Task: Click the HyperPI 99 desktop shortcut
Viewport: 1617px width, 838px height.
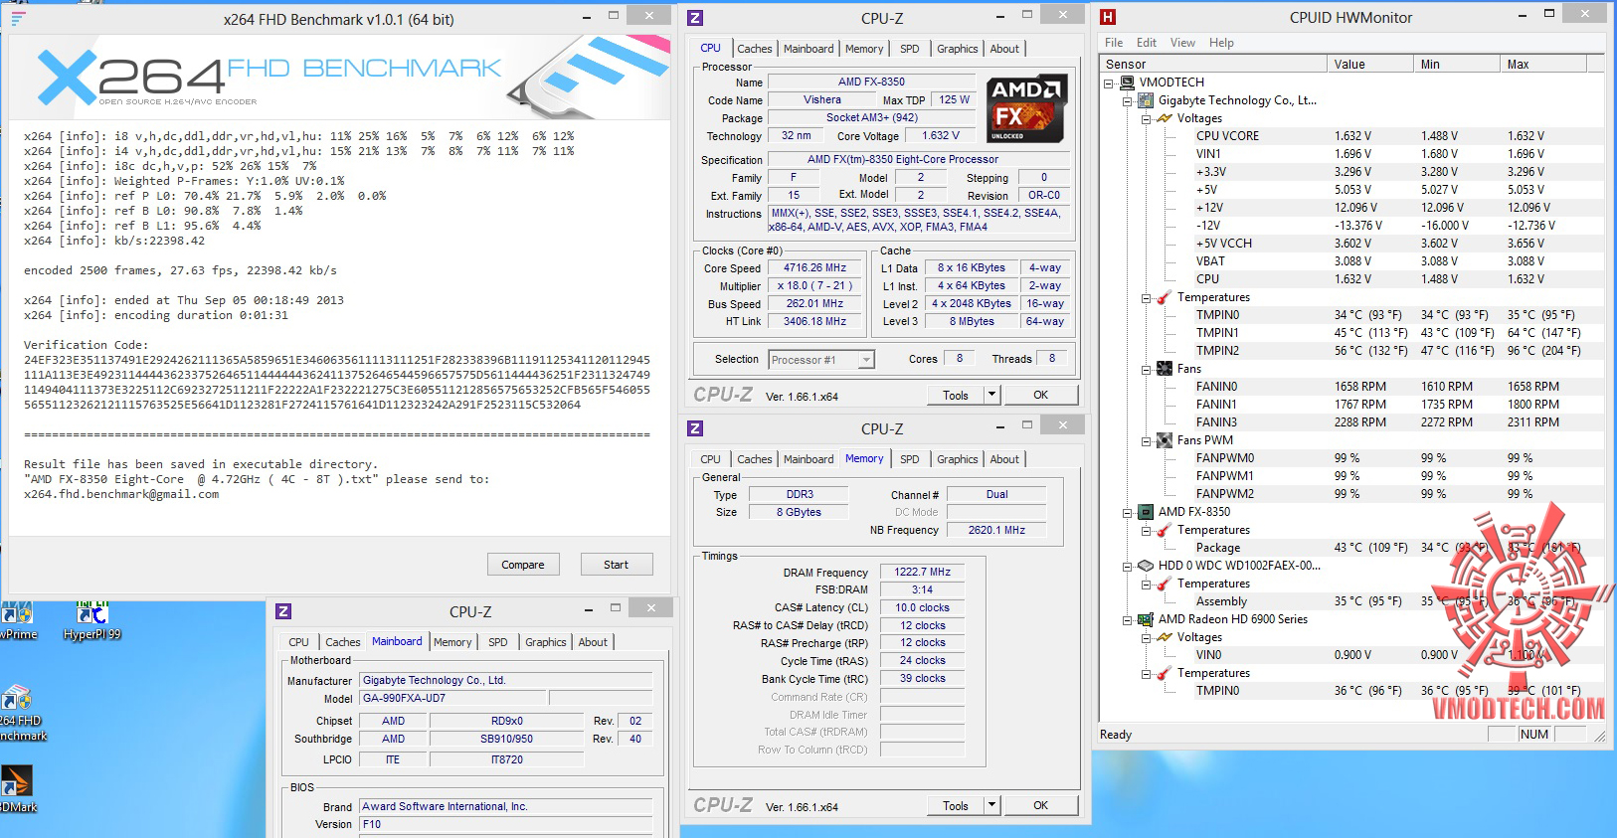Action: click(x=91, y=621)
